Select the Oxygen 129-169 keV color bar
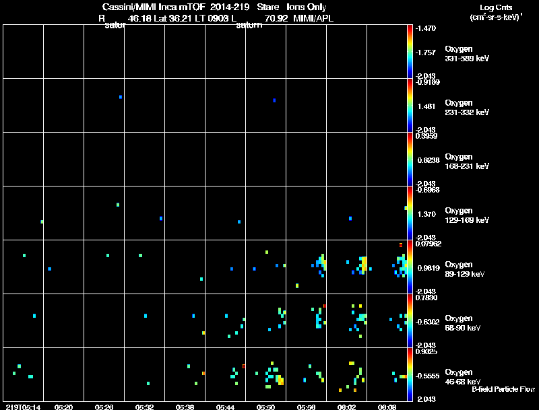539x410 pixels. pos(410,213)
